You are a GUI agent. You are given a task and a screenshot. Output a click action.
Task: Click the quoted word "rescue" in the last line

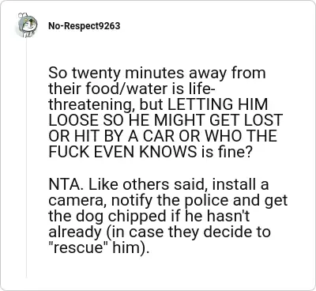click(x=79, y=248)
